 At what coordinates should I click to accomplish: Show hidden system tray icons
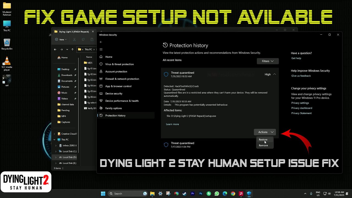tap(305, 194)
